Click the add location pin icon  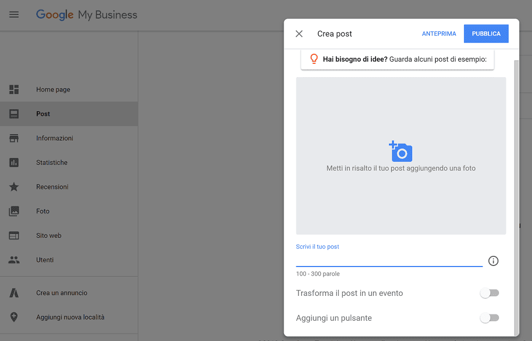point(14,317)
